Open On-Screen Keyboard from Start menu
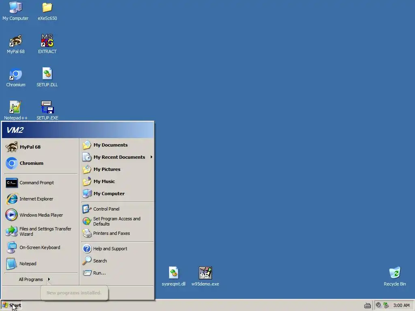 [x=41, y=247]
